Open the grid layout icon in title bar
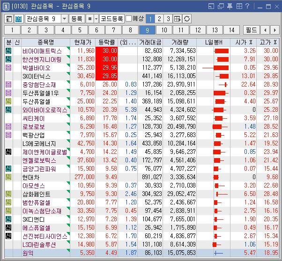Image resolution: width=282 pixels, height=261 pixels. tap(239, 7)
